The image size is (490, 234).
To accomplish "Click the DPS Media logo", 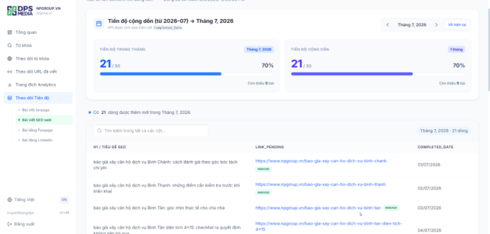I will 20,10.
